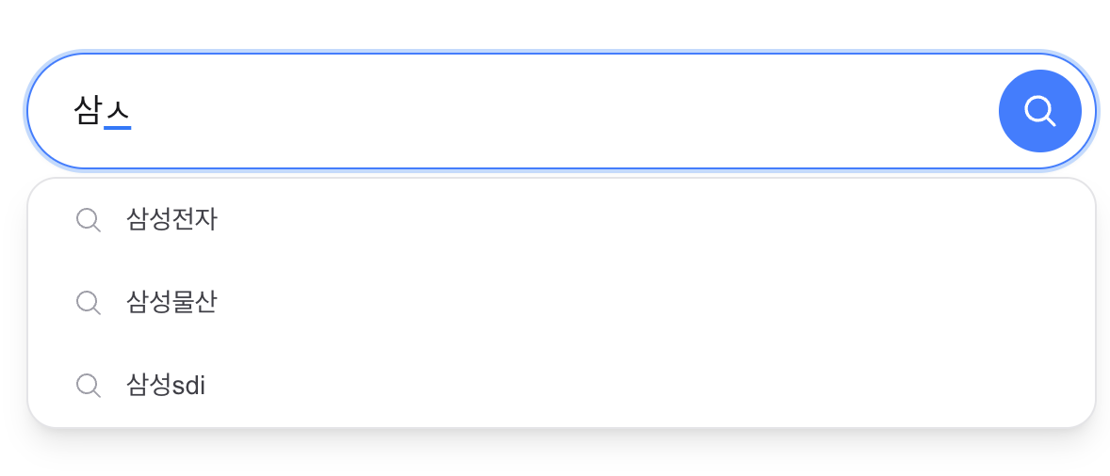
Task: Choose the second autocomplete result 삼성물산
Action: pos(171,303)
